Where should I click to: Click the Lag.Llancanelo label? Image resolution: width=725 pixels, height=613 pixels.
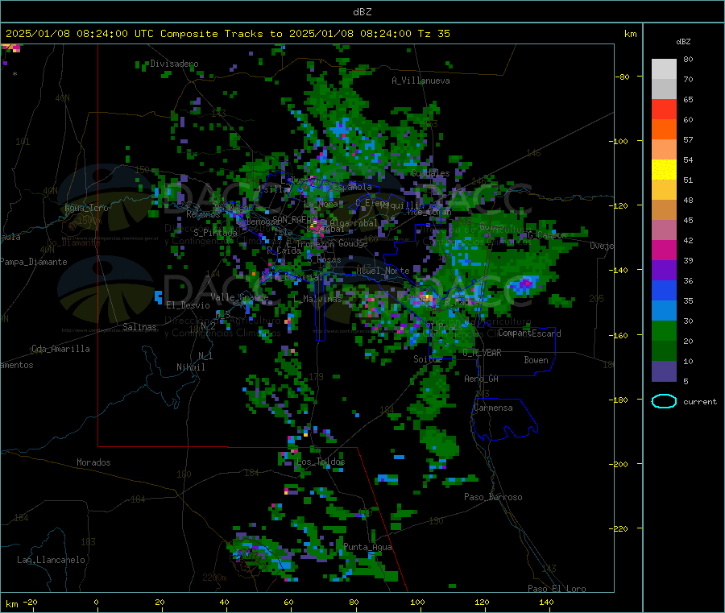coord(51,560)
